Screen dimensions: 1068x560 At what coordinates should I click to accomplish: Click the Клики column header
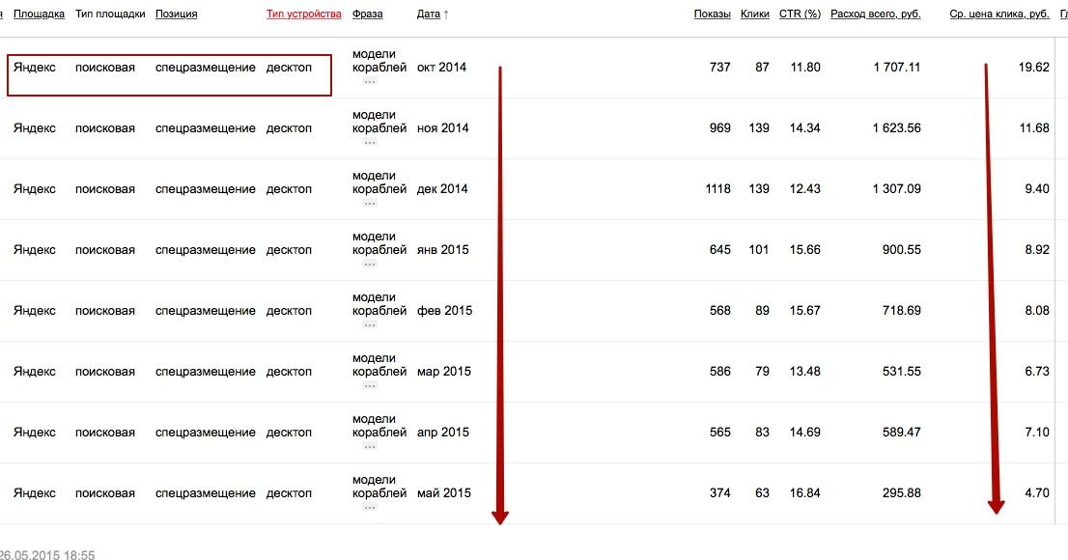click(755, 14)
